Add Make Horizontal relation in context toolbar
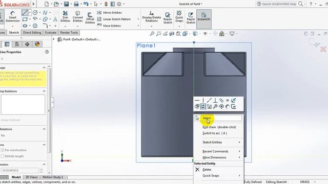 pyautogui.click(x=197, y=100)
